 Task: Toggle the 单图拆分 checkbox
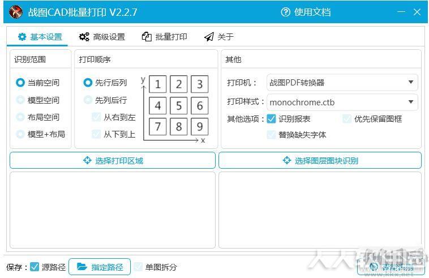pyautogui.click(x=138, y=267)
